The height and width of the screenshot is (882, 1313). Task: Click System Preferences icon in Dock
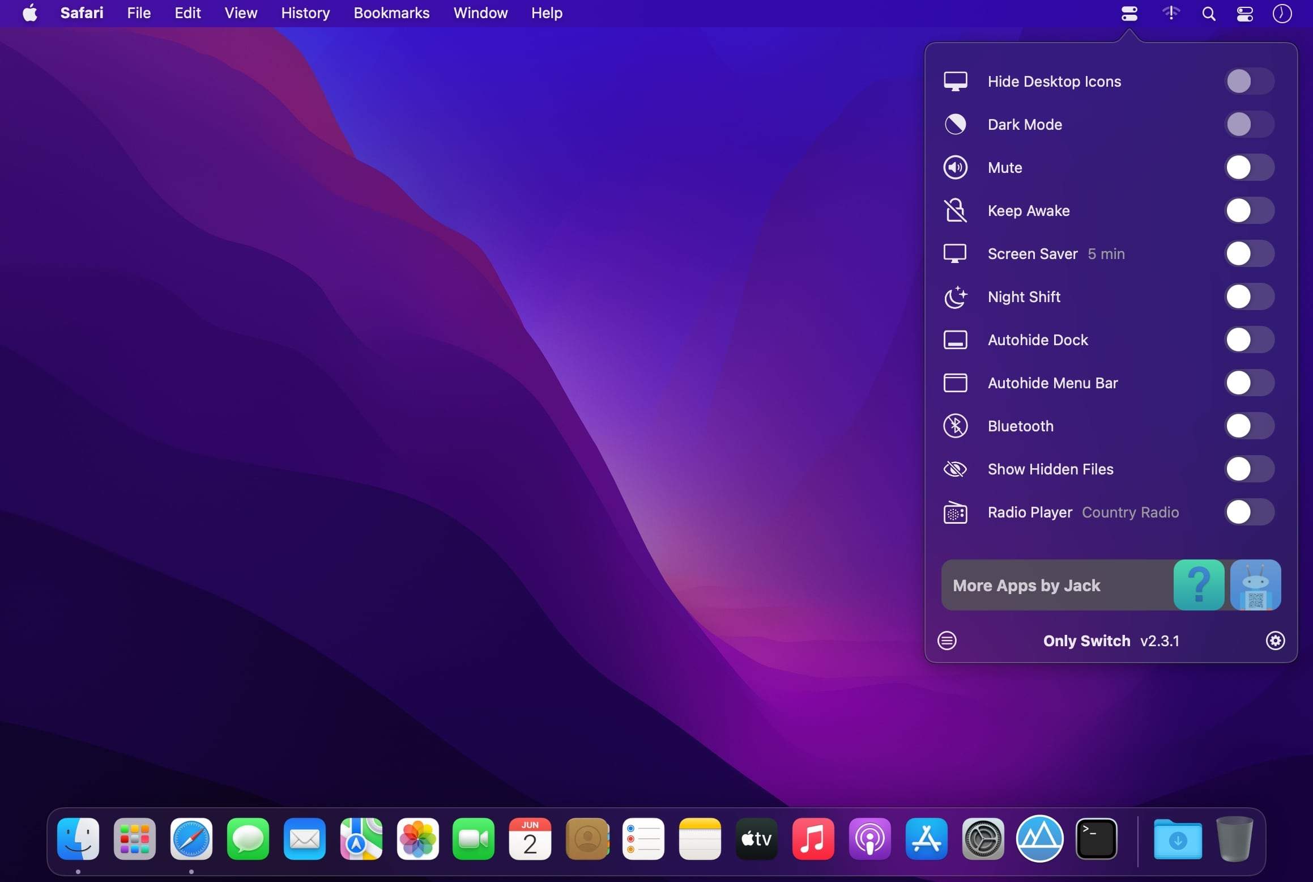982,839
